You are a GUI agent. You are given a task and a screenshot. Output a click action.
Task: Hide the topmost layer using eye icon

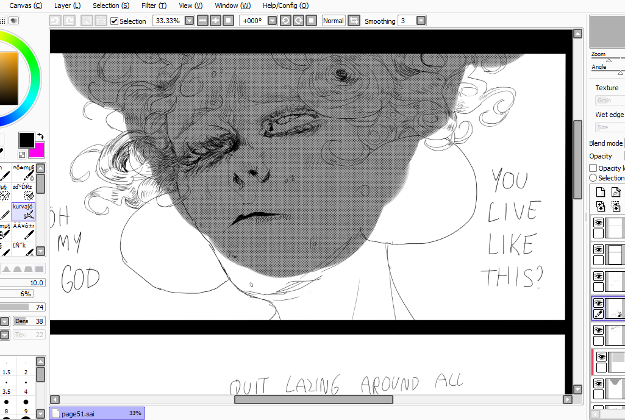598,223
